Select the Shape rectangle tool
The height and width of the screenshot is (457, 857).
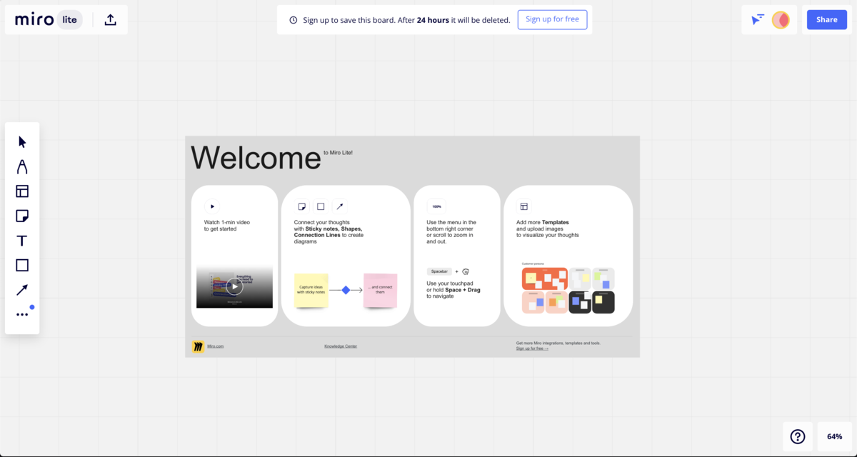click(22, 265)
